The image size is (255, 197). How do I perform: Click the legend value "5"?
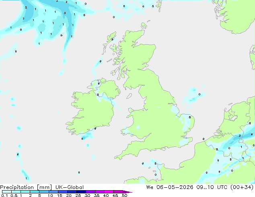39,195
